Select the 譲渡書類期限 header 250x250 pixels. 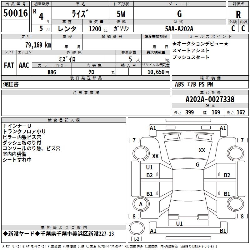pyautogui.click(x=156, y=36)
